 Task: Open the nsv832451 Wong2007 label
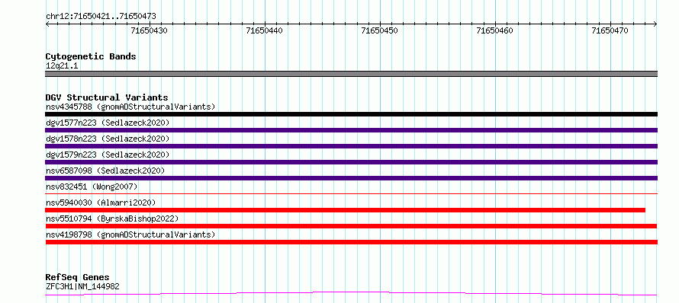(92, 187)
